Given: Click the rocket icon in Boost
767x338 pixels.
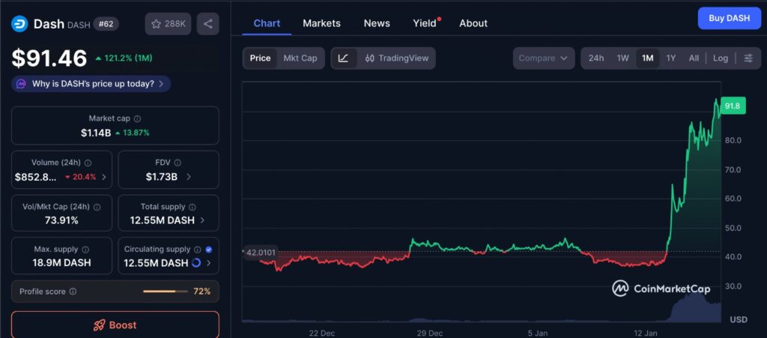Looking at the screenshot, I should point(100,325).
